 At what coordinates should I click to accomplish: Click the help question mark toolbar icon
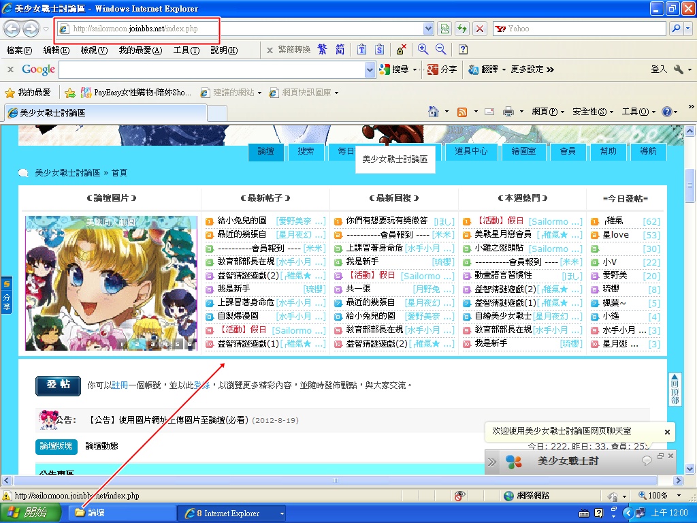click(463, 49)
